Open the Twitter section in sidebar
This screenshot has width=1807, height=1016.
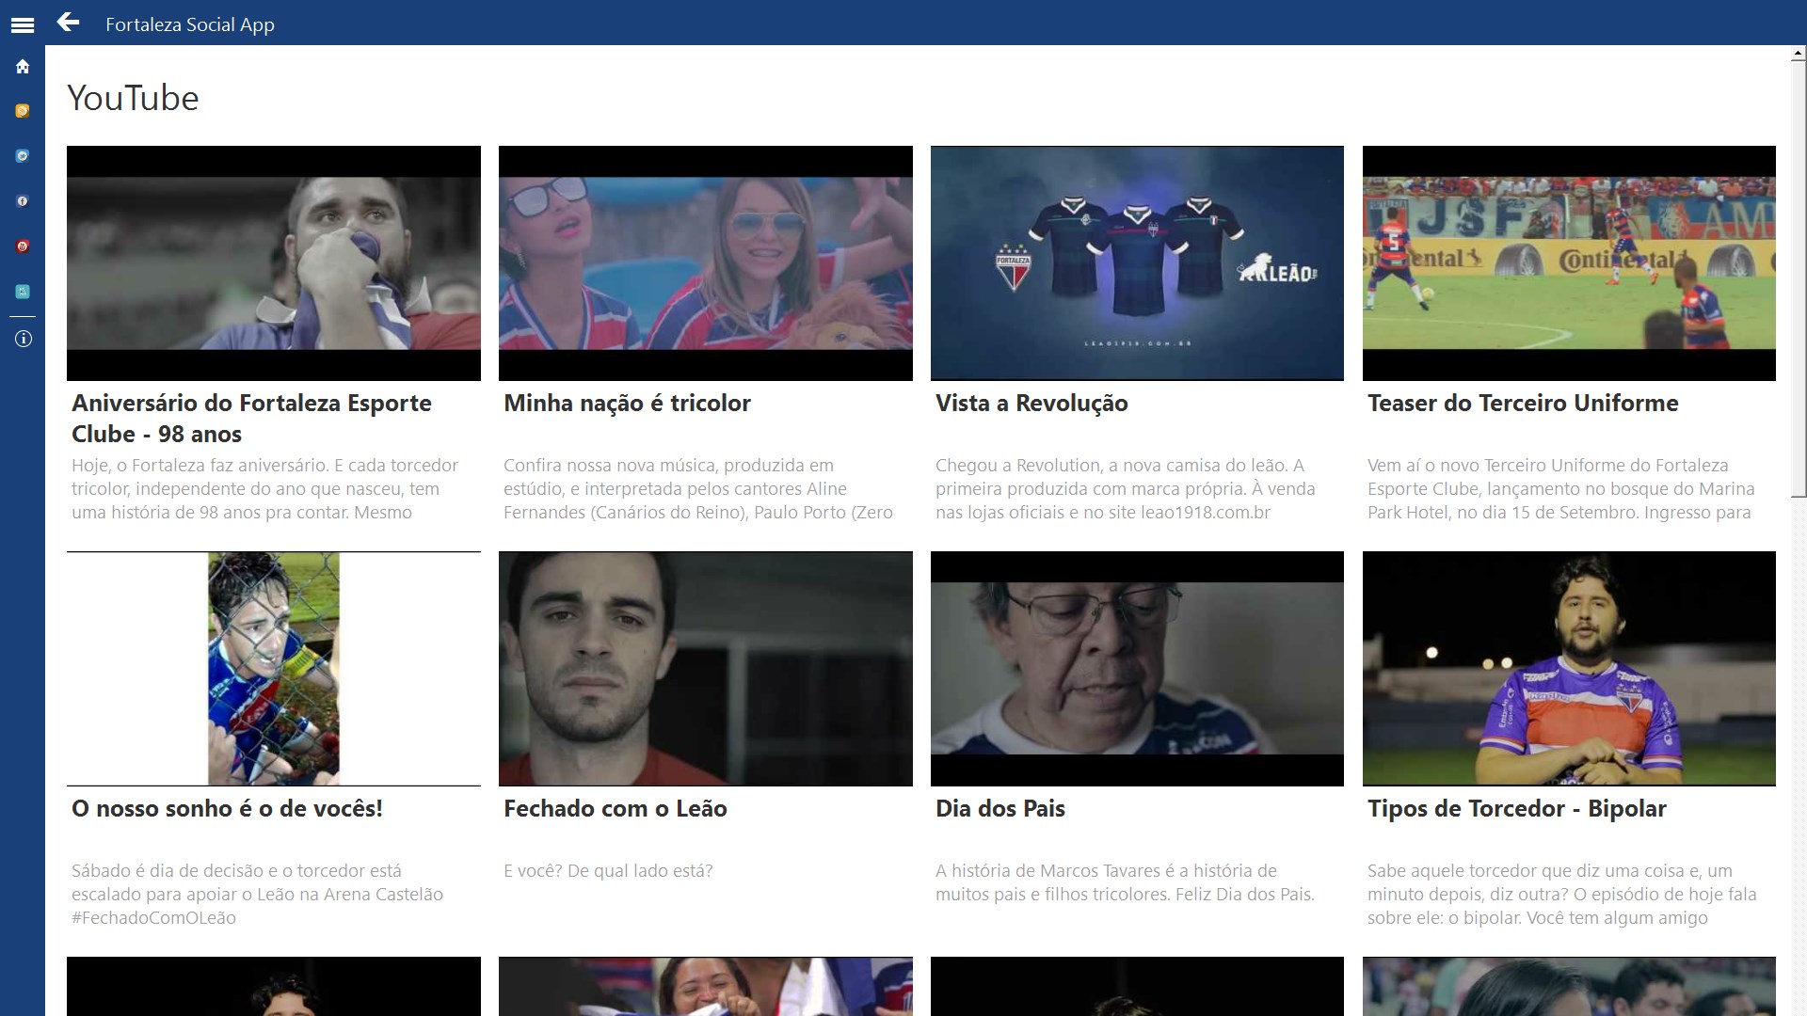(23, 156)
